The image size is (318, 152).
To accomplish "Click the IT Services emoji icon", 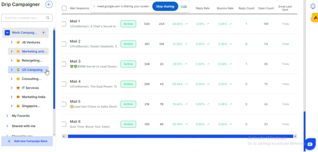I will click(18, 88).
